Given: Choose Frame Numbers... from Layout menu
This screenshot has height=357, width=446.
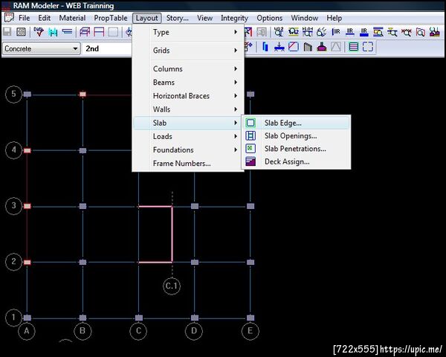Looking at the screenshot, I should click(188, 164).
